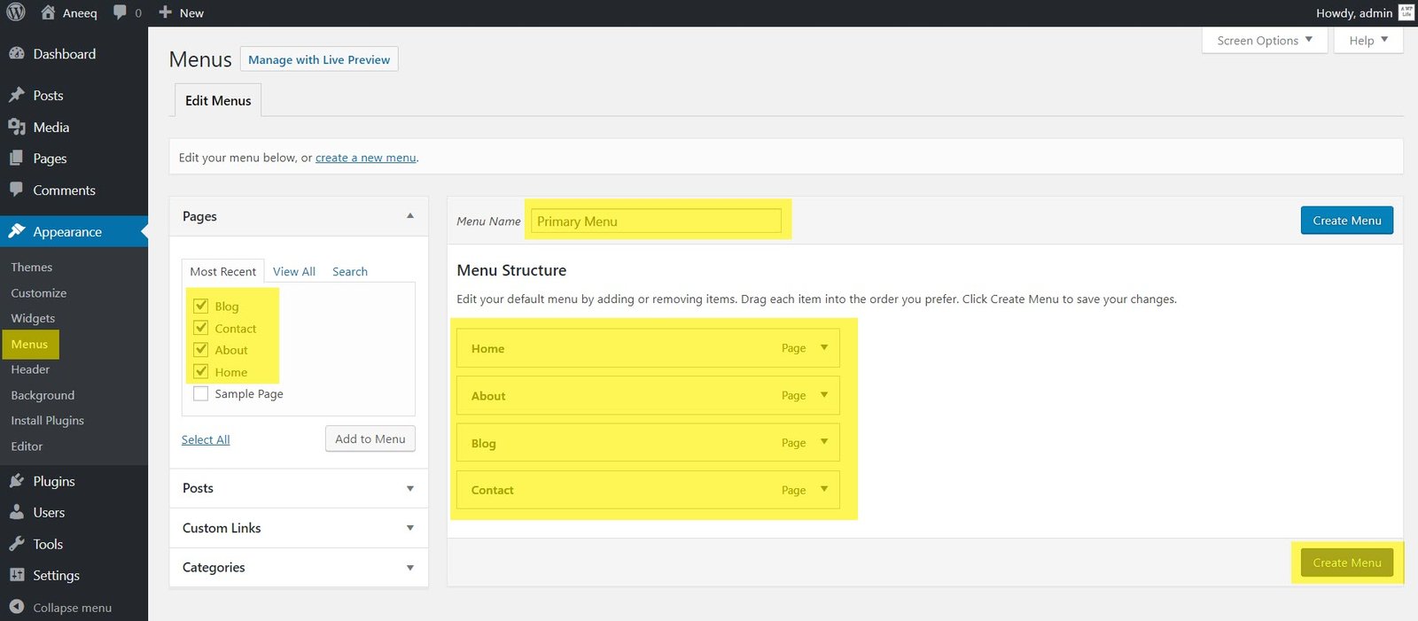The width and height of the screenshot is (1418, 621).
Task: Click the Menu Name text field
Action: point(656,221)
